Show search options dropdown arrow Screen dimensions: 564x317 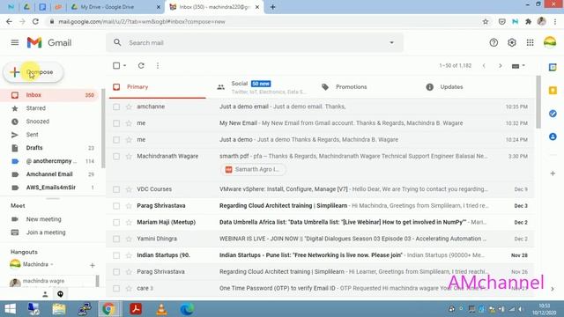point(391,43)
